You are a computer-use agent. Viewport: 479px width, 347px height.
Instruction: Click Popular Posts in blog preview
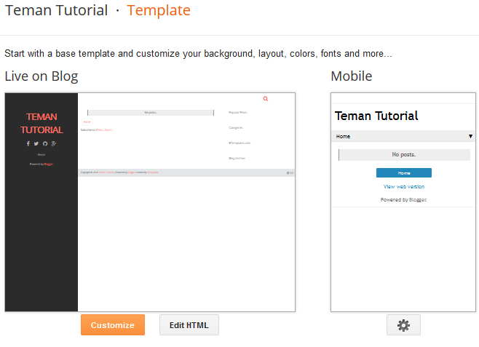(238, 112)
